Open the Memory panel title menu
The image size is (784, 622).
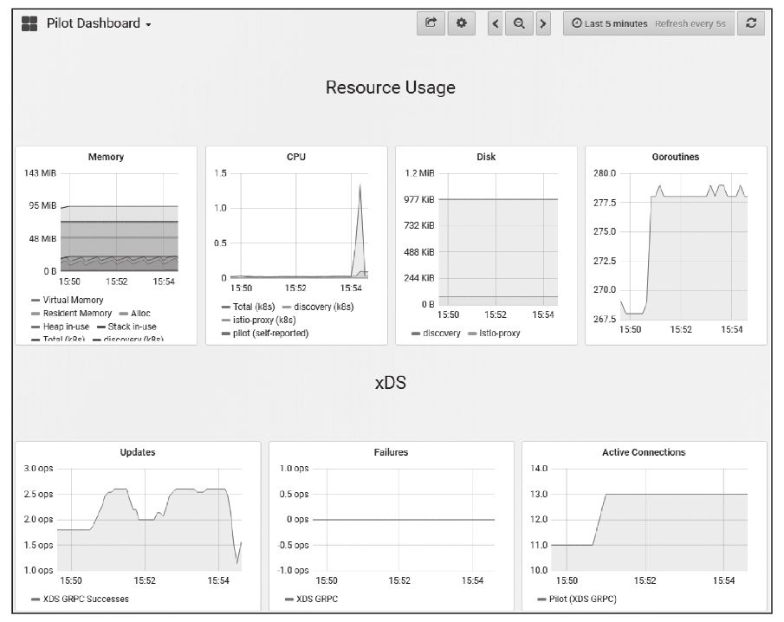[106, 157]
